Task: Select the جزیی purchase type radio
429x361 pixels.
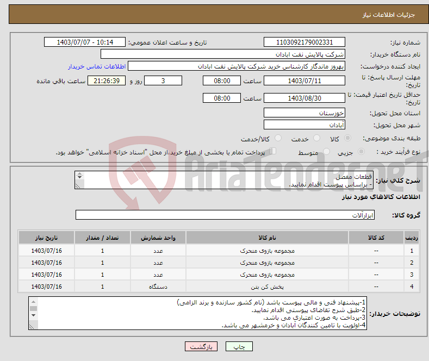Action: click(361, 151)
